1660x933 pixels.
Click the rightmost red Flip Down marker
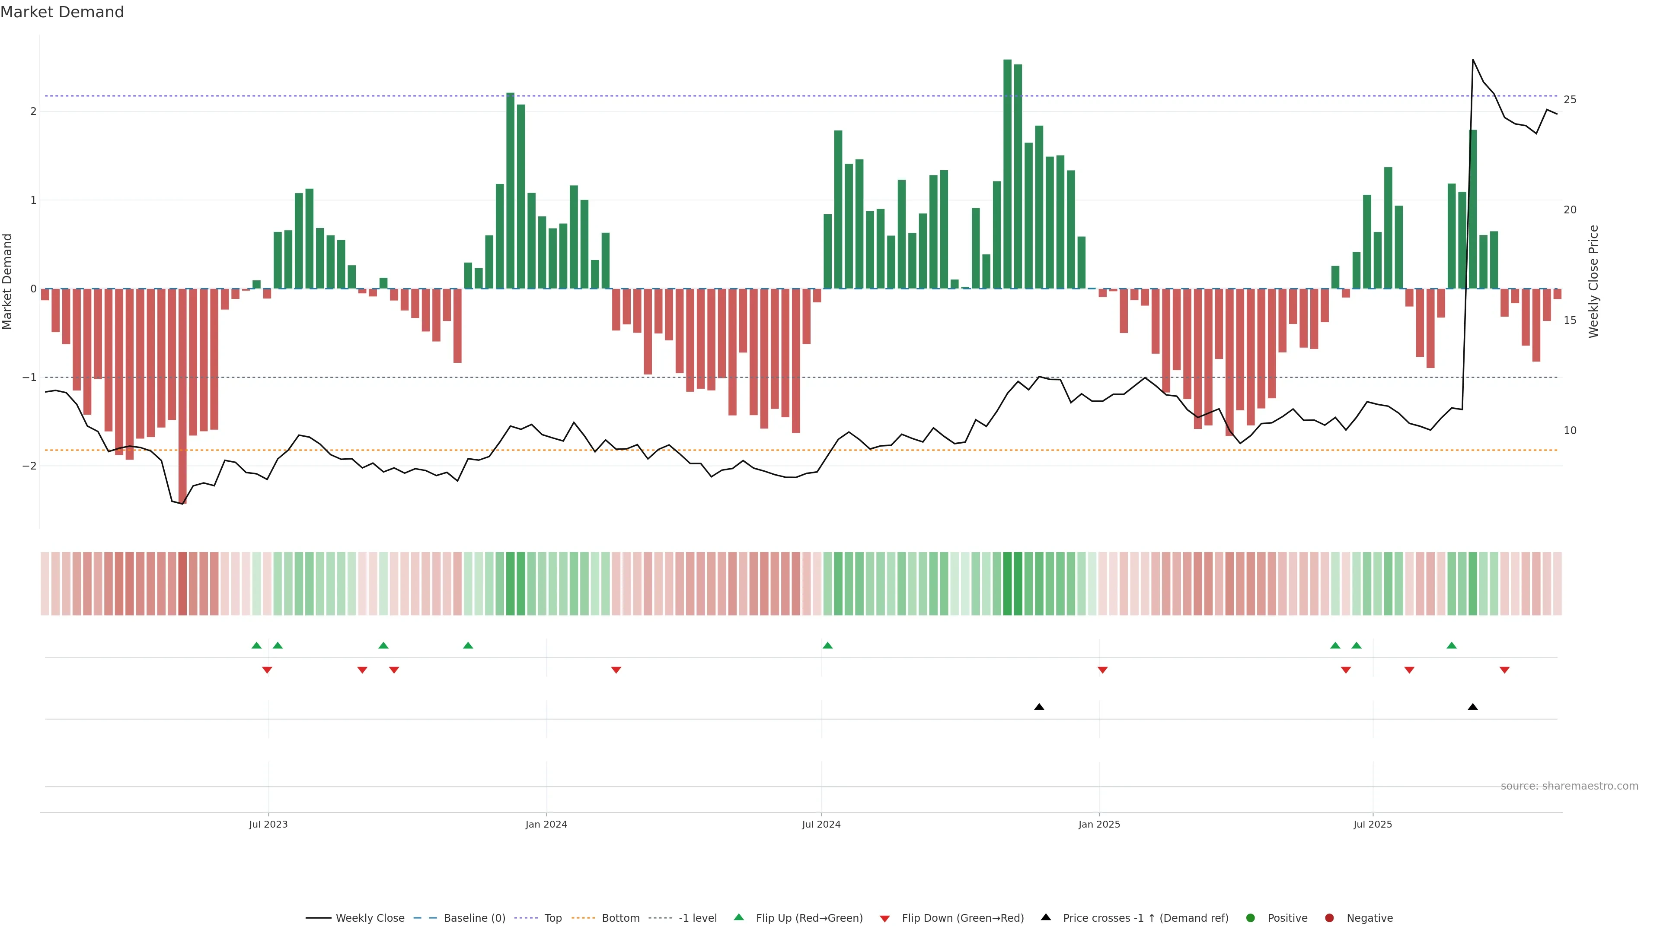(1504, 670)
